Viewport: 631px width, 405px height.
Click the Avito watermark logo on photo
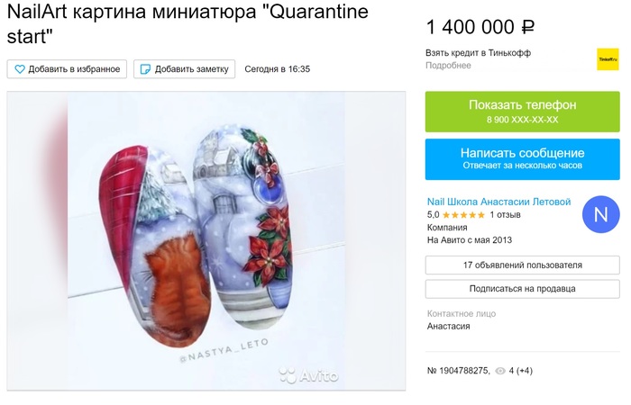pyautogui.click(x=309, y=375)
